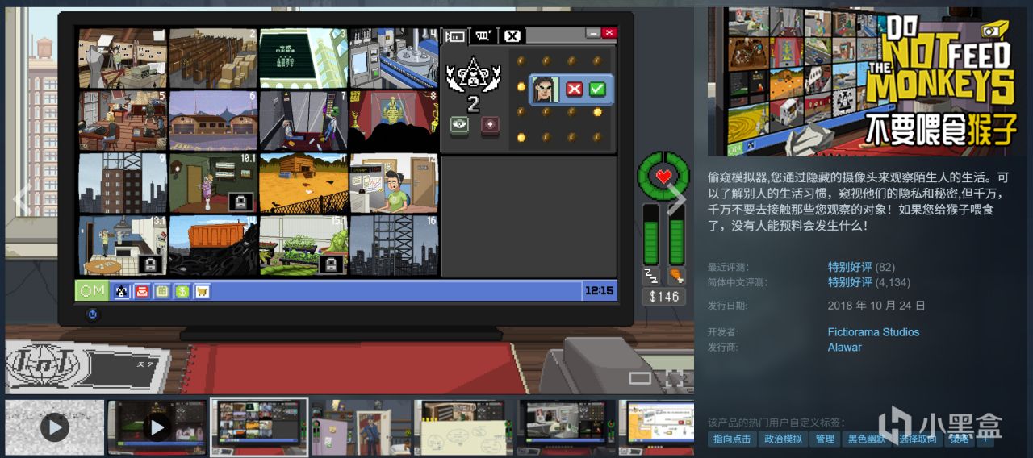Viewport: 1033px width, 458px height.
Task: Switch to the X tab in cage panel
Action: point(512,35)
